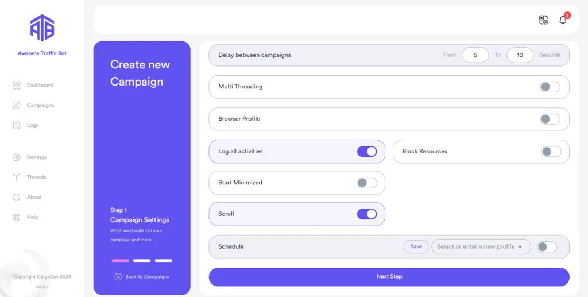Click the delay From seconds field

pos(475,55)
